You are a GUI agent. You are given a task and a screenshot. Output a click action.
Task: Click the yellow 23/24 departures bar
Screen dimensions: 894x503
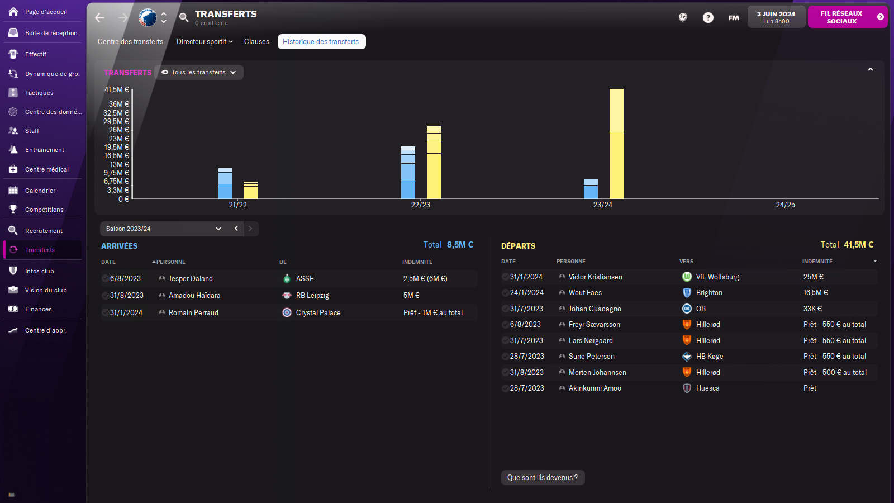click(616, 144)
